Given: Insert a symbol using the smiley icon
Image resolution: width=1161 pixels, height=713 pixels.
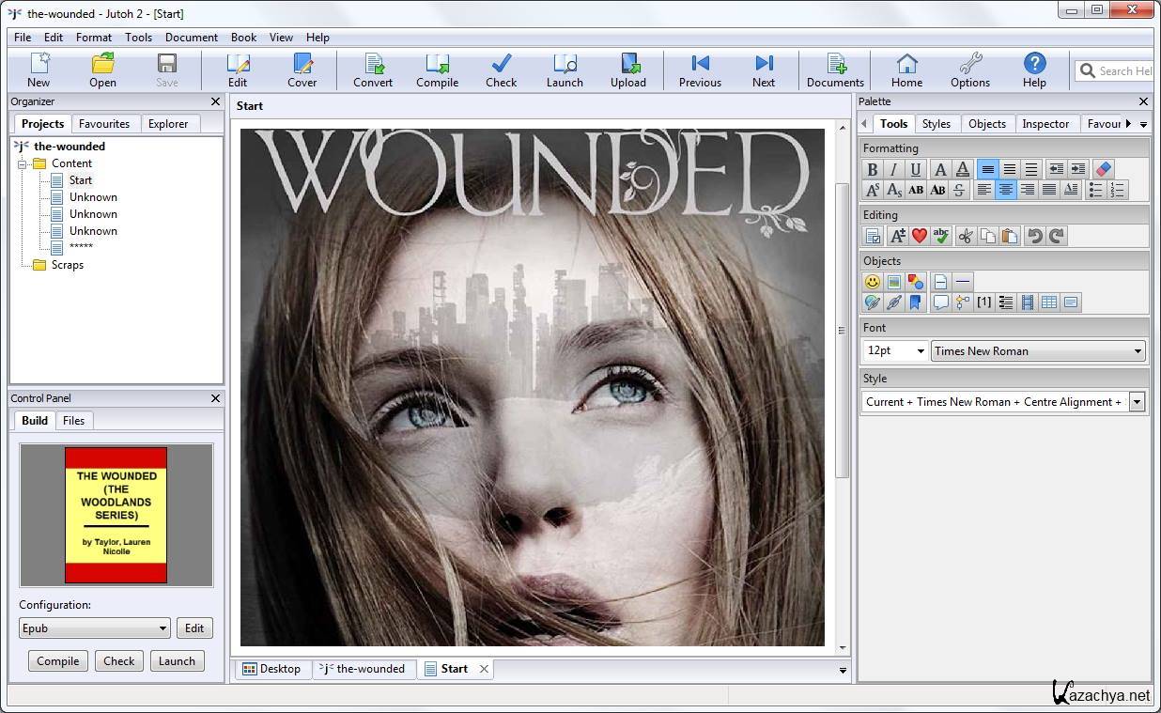Looking at the screenshot, I should 873,282.
